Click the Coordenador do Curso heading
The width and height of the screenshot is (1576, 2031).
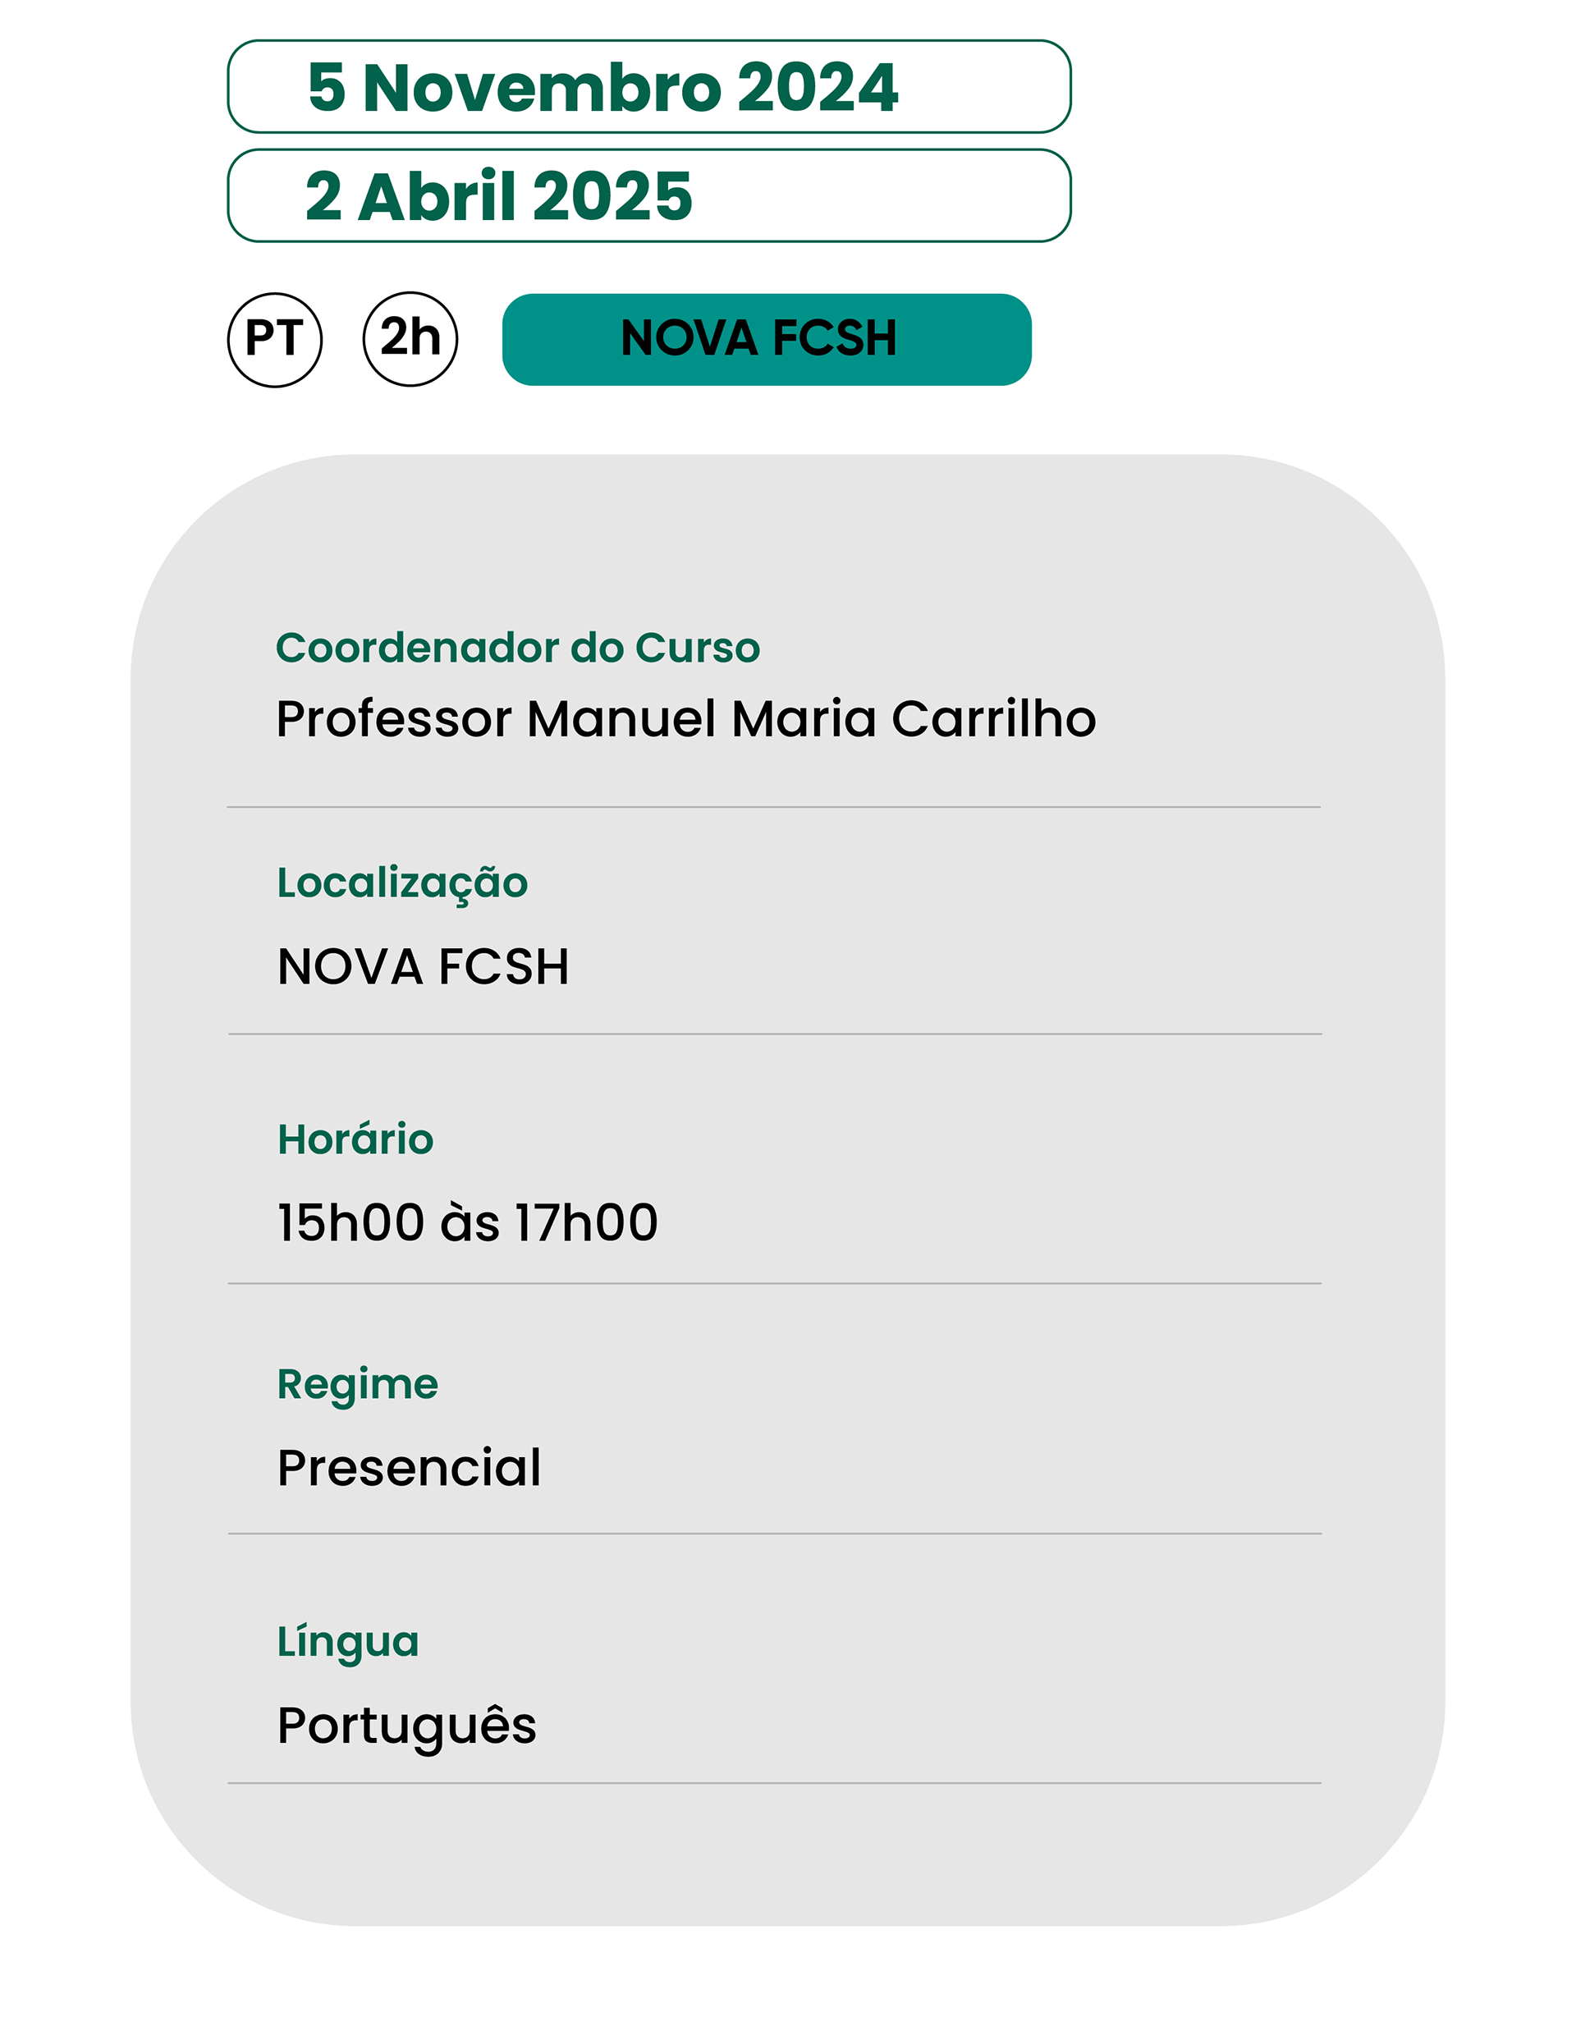point(518,647)
